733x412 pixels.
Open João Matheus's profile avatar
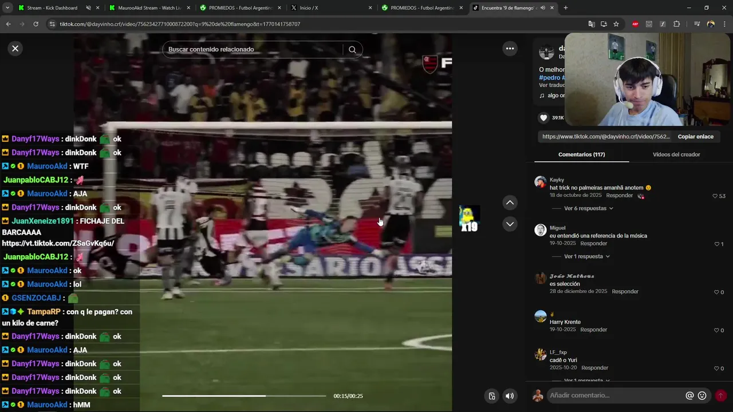540,278
